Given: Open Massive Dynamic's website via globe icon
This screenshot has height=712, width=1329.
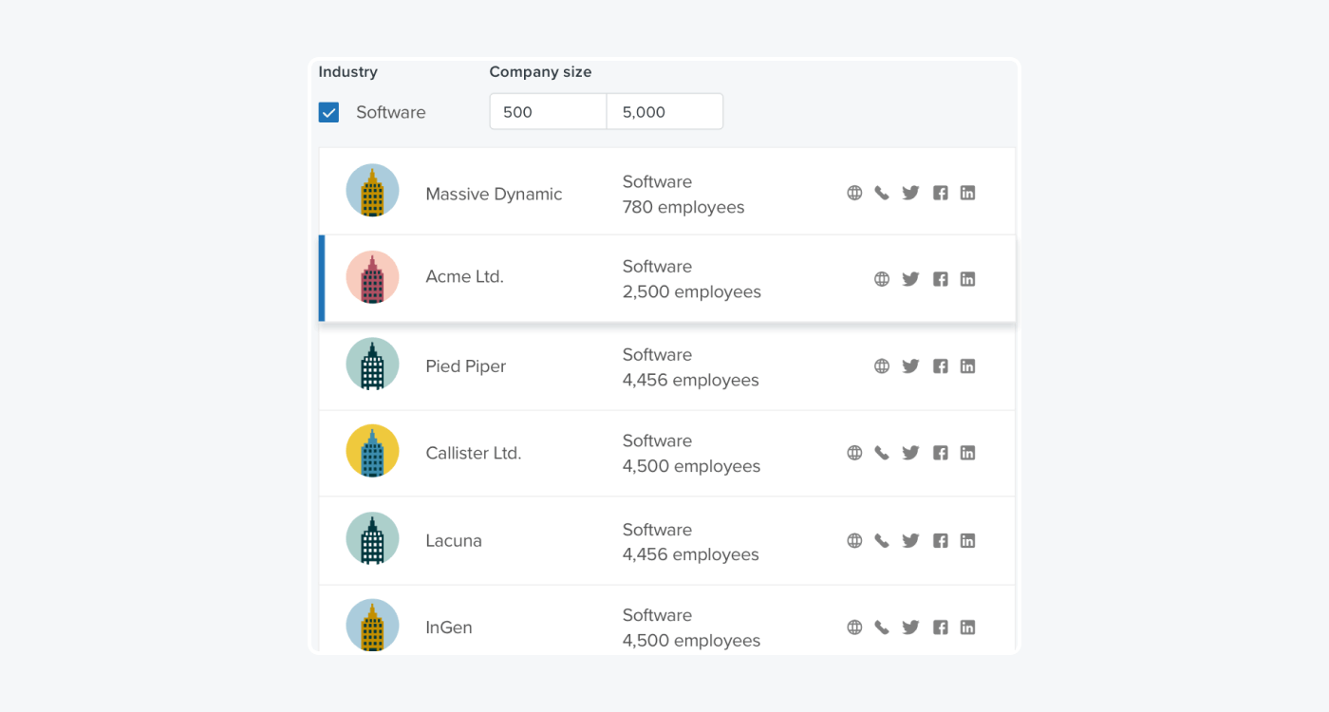Looking at the screenshot, I should (x=853, y=192).
